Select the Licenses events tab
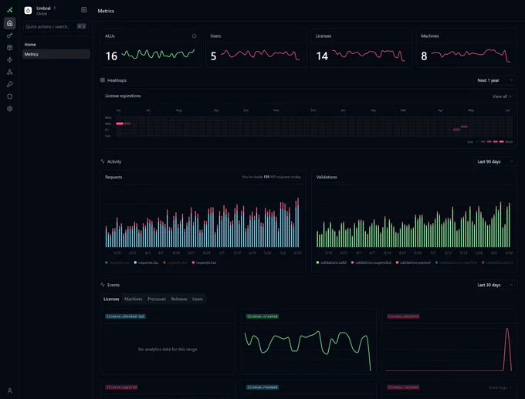The height and width of the screenshot is (399, 525). tap(111, 299)
